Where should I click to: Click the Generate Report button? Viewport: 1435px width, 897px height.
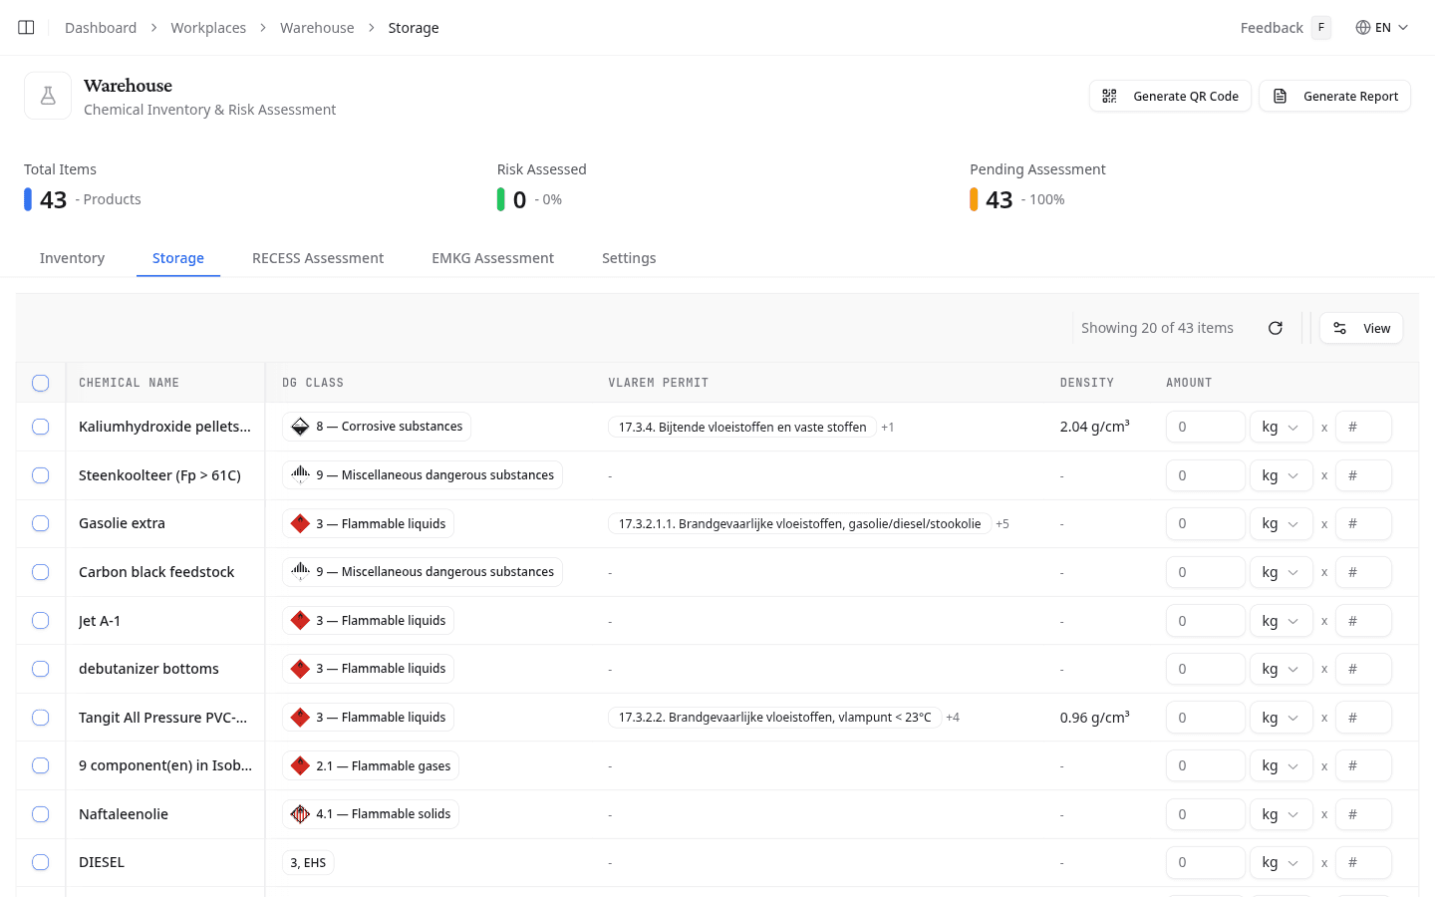click(x=1335, y=96)
